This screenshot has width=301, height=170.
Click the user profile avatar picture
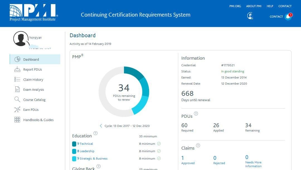coord(21,39)
